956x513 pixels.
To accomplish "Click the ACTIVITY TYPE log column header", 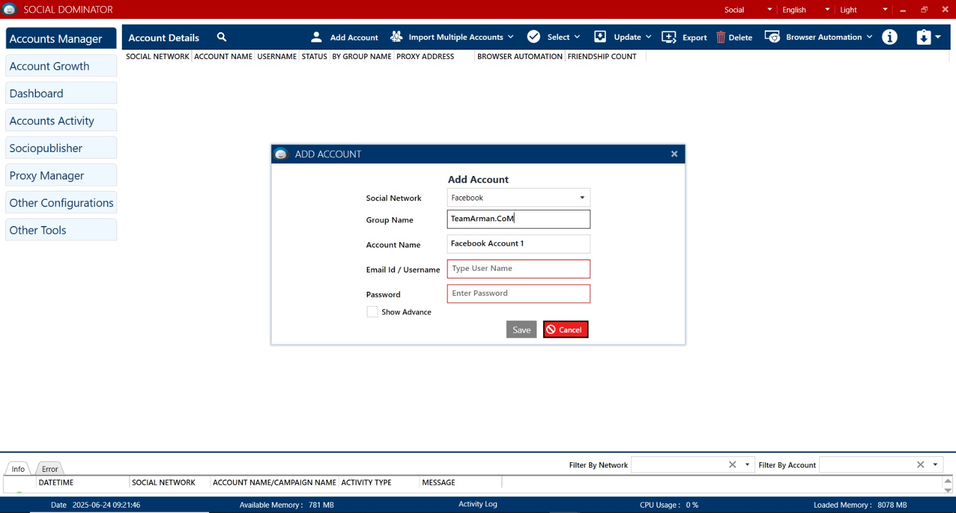I will coord(366,483).
